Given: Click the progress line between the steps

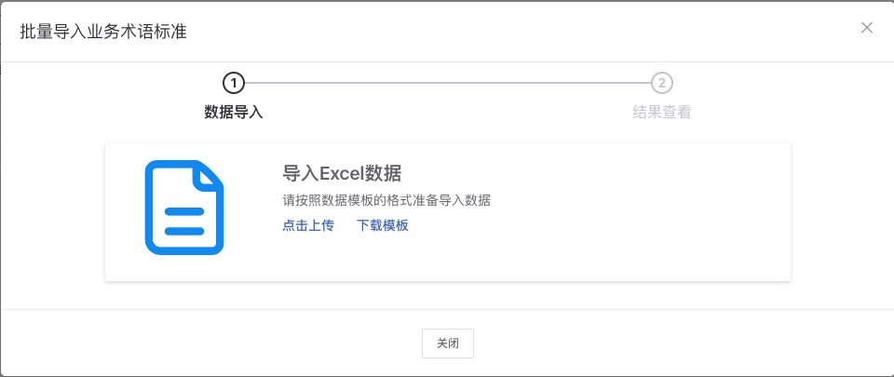Looking at the screenshot, I should (x=448, y=83).
